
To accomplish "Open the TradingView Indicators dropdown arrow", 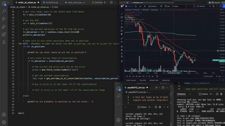I will click(x=159, y=6).
